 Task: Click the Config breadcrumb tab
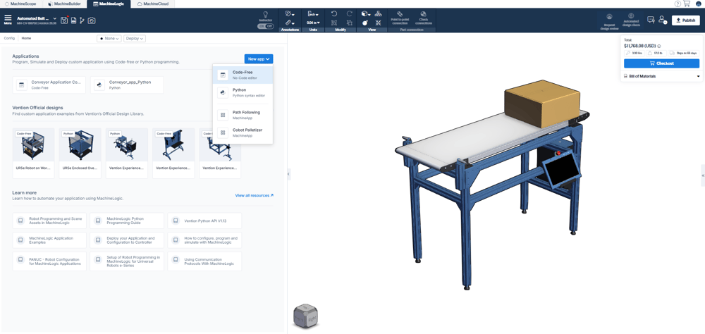(9, 38)
